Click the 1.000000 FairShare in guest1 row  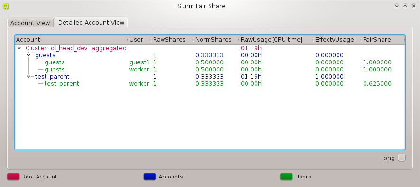(x=377, y=62)
